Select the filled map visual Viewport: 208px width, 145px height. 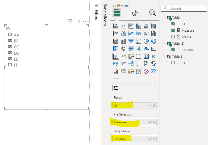131,49
